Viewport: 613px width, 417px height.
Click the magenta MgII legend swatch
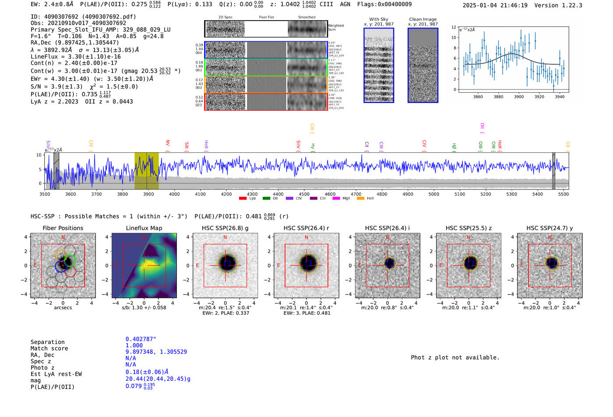click(336, 199)
